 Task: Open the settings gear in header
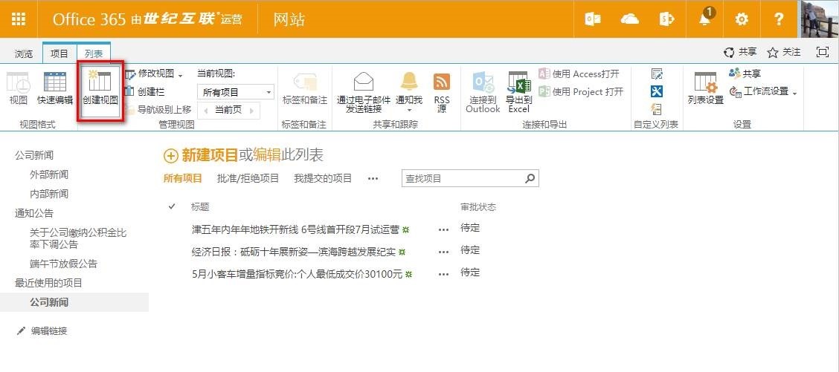742,19
